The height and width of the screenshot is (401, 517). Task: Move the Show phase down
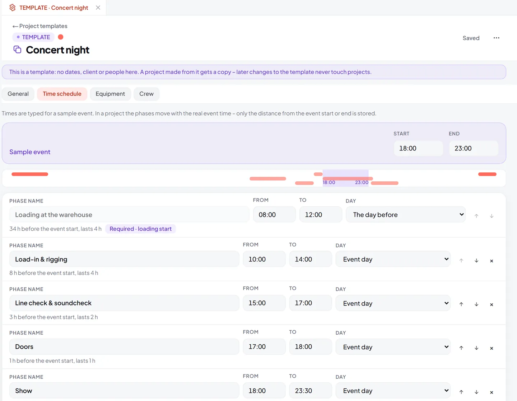click(x=476, y=392)
